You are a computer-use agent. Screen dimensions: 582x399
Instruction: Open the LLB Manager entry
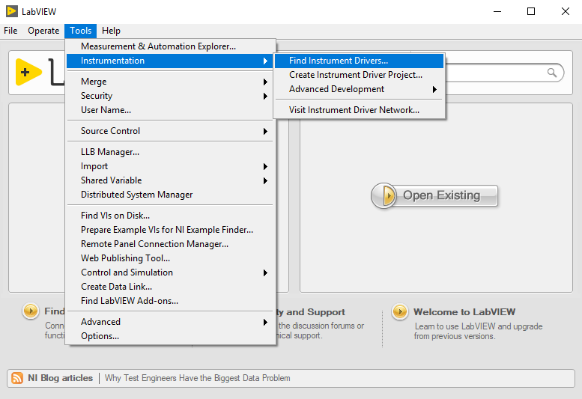[110, 152]
